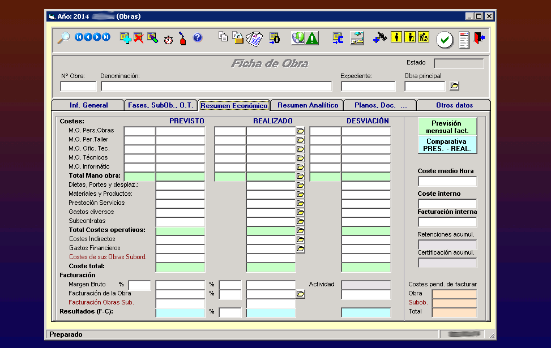Screen dimensions: 551x348
Task: Open the Planos, Doc. ... tab
Action: (x=381, y=105)
